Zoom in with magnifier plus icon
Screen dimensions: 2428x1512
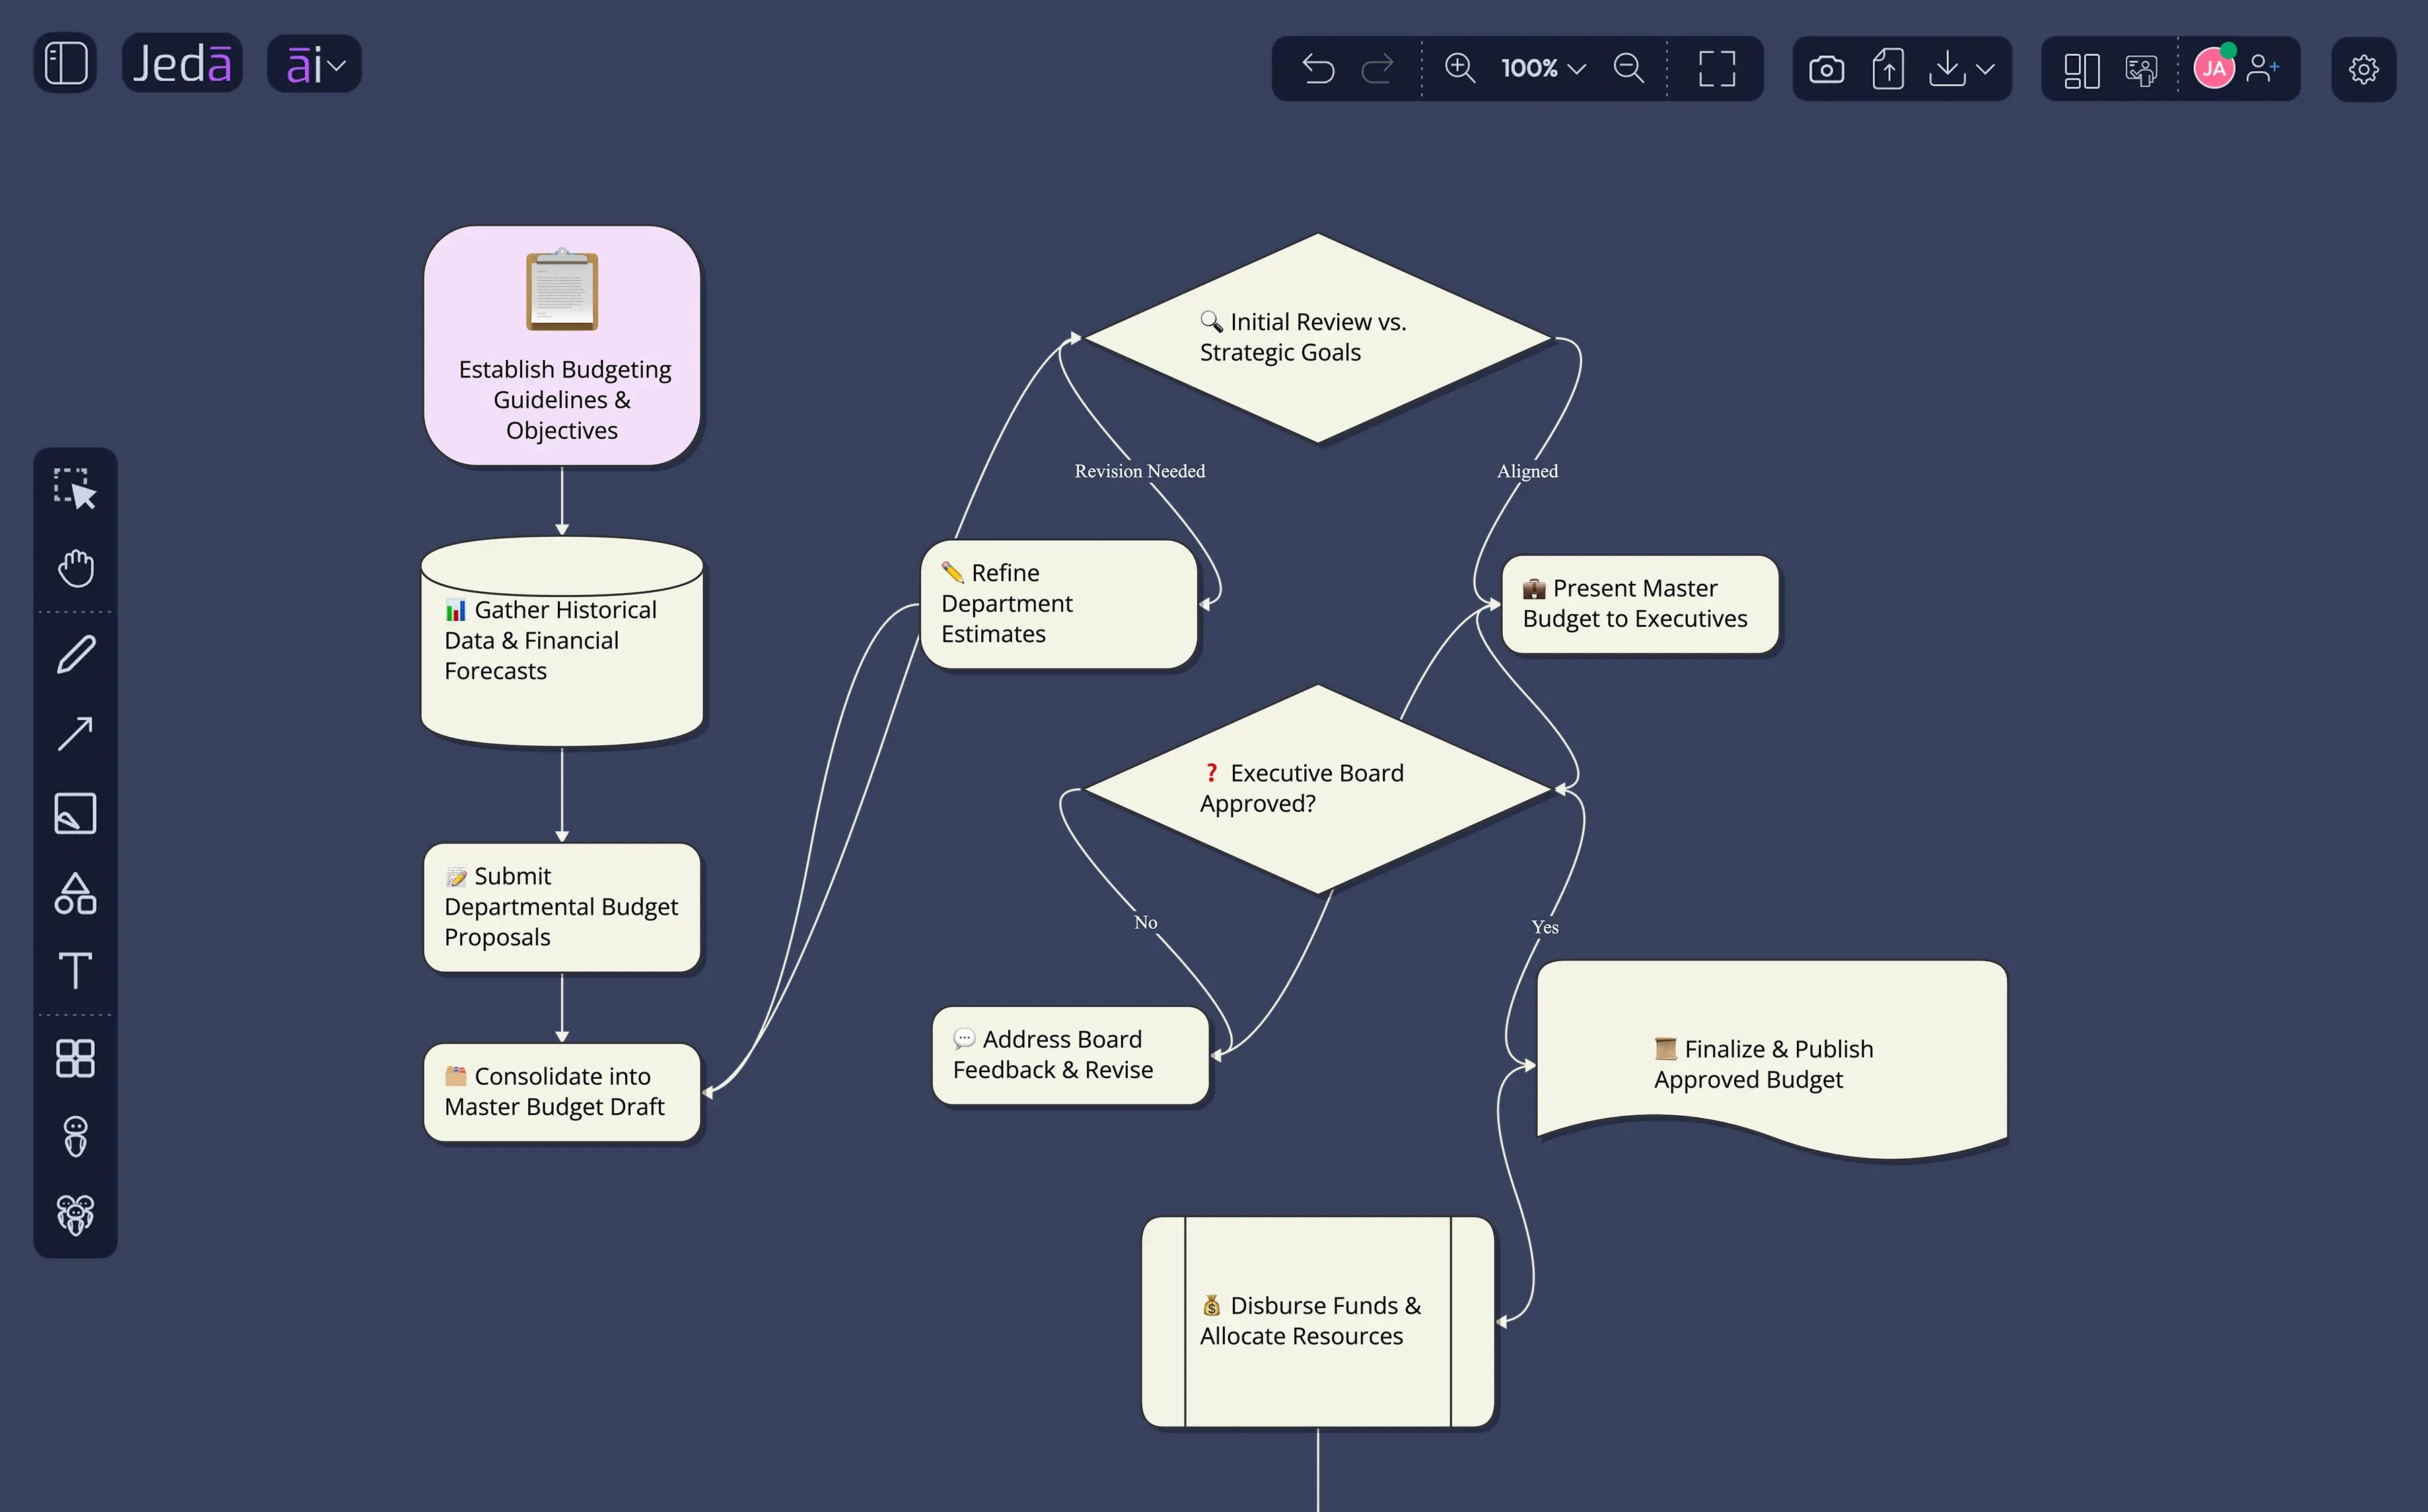(1460, 68)
